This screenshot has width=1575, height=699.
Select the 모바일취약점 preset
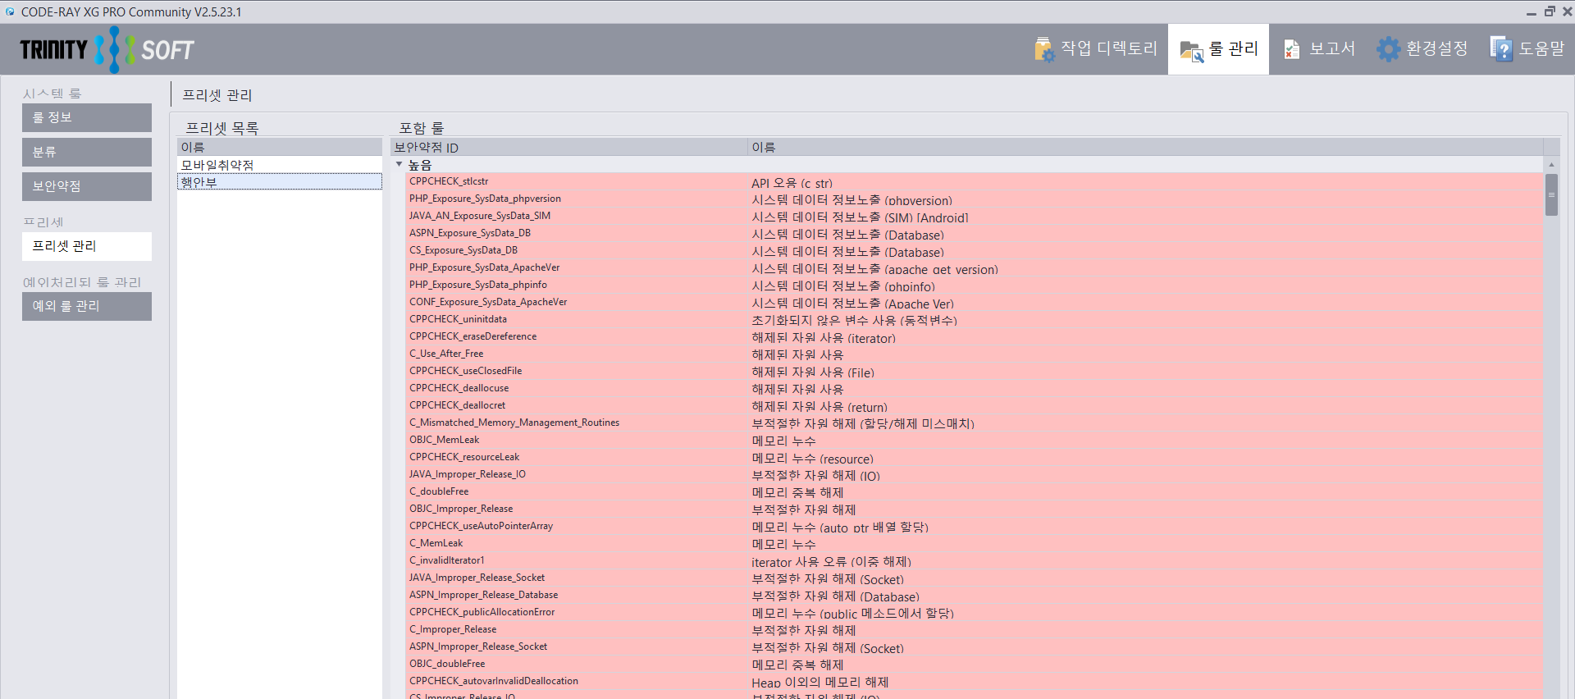pos(280,165)
